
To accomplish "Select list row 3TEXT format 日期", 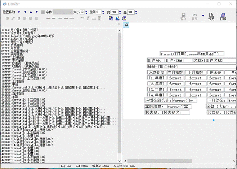I will (28, 36).
